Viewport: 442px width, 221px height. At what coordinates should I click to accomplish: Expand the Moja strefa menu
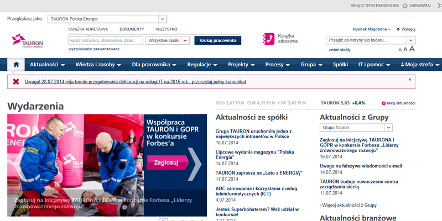coord(420,65)
